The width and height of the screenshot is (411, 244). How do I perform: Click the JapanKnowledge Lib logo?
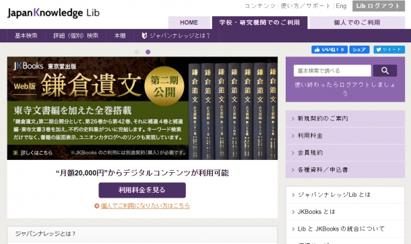pos(53,13)
